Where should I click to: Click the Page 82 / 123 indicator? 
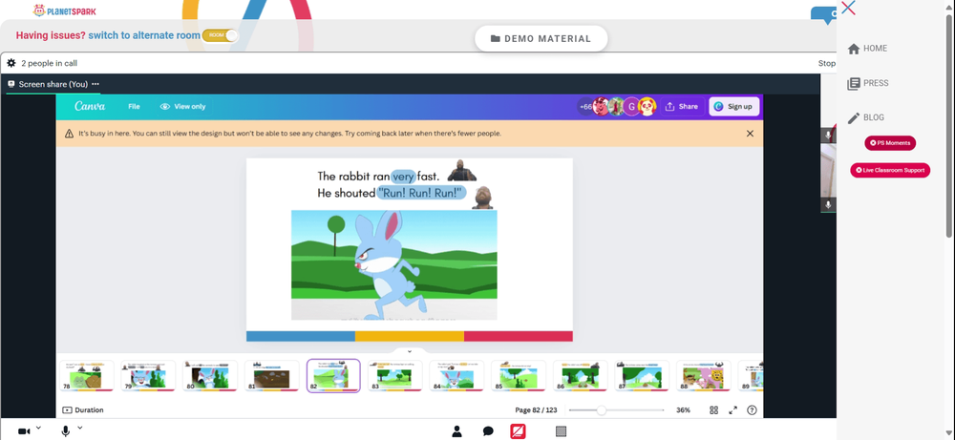pos(536,410)
